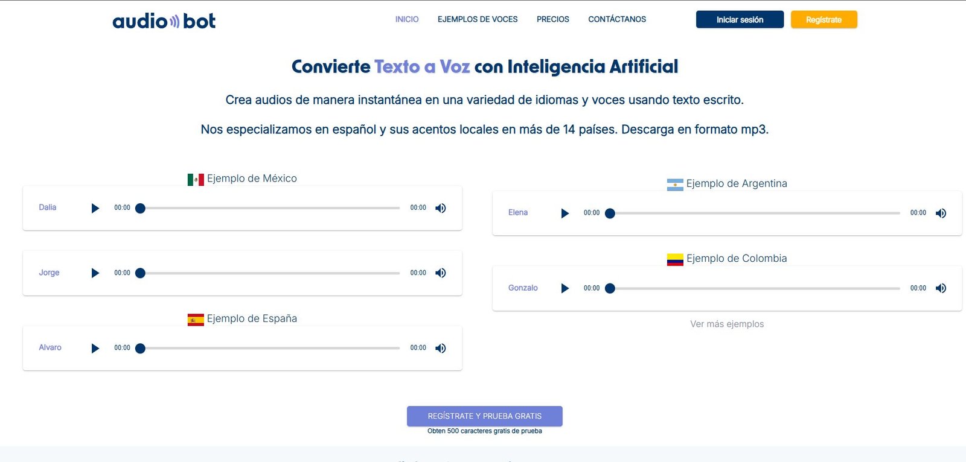Mute Gonzalo's audio player volume
This screenshot has height=462, width=966.
click(941, 288)
